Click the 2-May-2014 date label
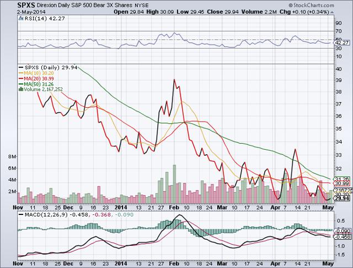 click(31, 12)
